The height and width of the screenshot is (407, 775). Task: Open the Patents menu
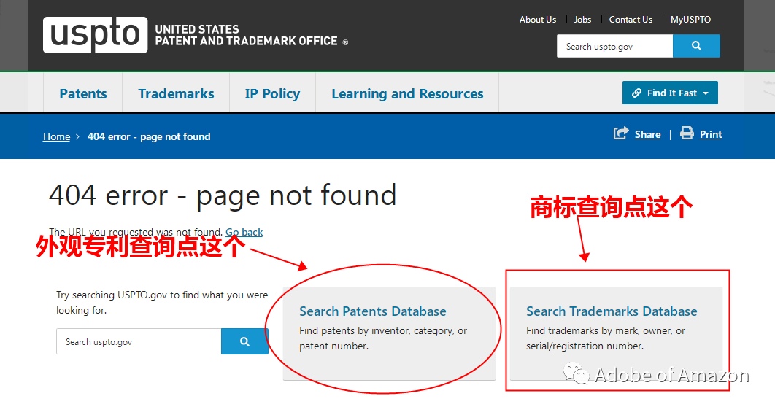[83, 94]
